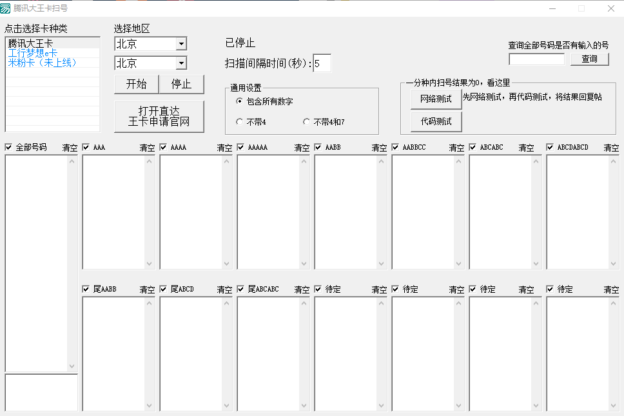Clear the AAA list with 清空
The image size is (624, 416).
click(x=147, y=148)
